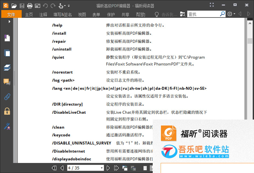The image size is (254, 173).
Task: Jump to the last page
Action: 116,168
